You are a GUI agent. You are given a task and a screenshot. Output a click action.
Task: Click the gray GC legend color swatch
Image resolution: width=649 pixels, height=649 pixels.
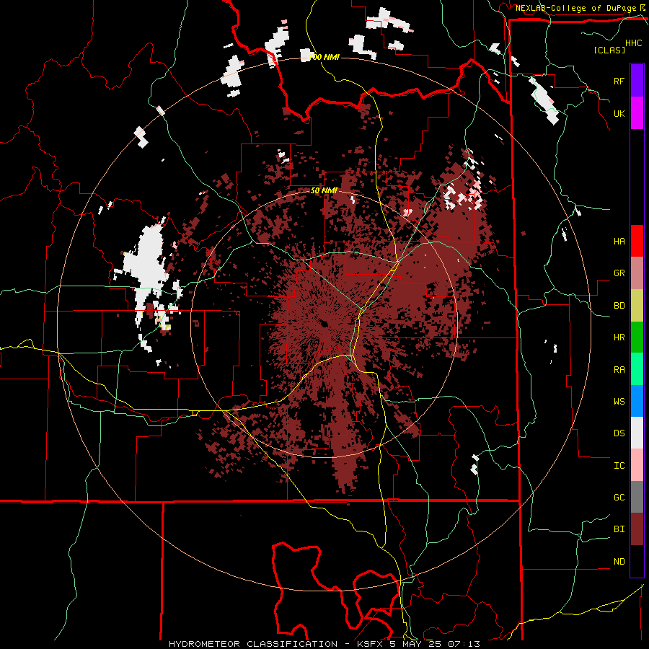point(637,497)
